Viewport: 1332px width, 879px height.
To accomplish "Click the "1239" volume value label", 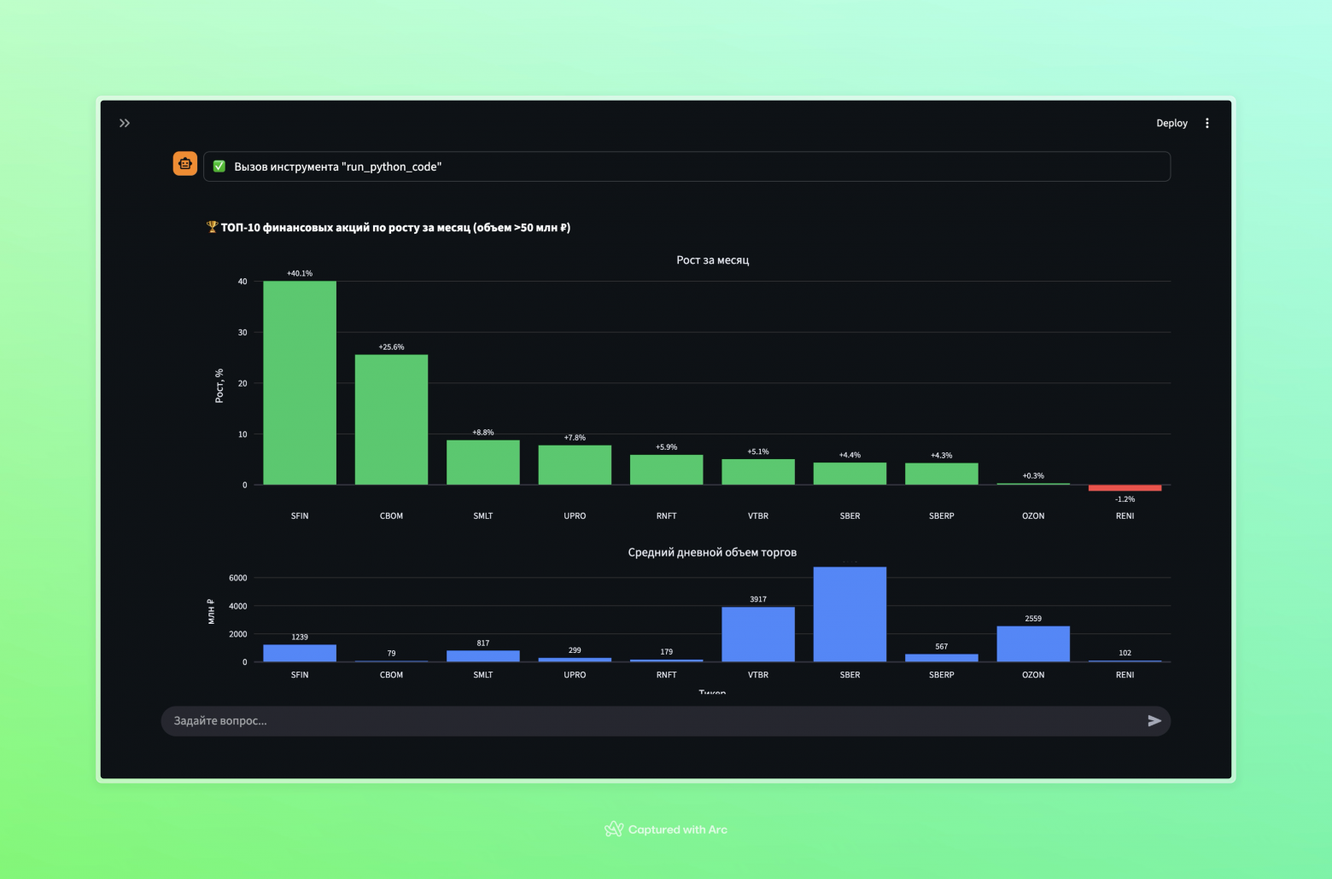I will [300, 637].
